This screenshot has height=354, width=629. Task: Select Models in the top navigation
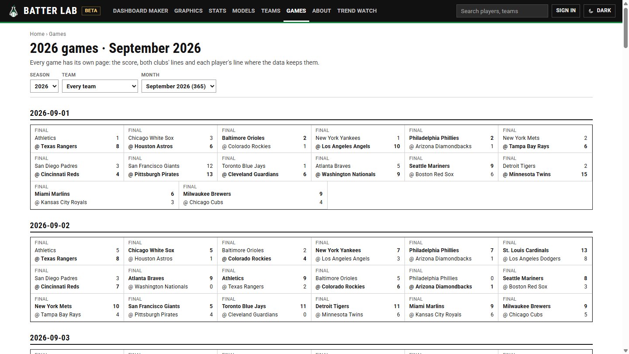[244, 11]
